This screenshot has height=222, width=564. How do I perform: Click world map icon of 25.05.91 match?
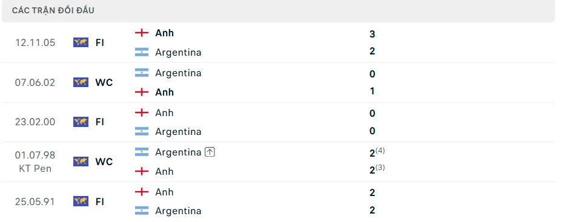click(81, 201)
